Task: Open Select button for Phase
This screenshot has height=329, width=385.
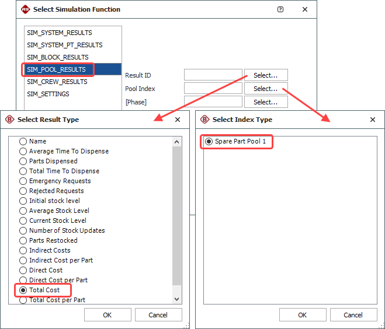Action: click(266, 102)
